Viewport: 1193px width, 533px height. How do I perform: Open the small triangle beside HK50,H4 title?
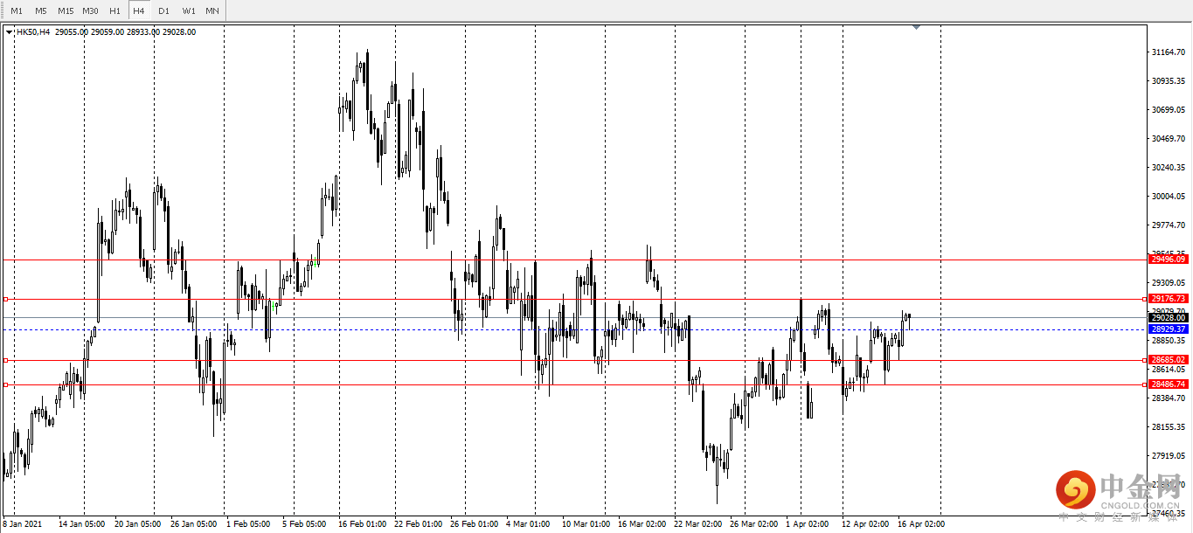coord(9,32)
